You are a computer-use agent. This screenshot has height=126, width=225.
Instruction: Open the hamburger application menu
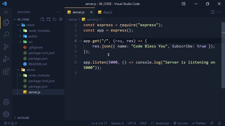point(6,12)
